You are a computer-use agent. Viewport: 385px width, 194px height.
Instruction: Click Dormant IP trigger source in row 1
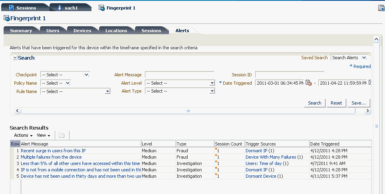pyautogui.click(x=256, y=151)
